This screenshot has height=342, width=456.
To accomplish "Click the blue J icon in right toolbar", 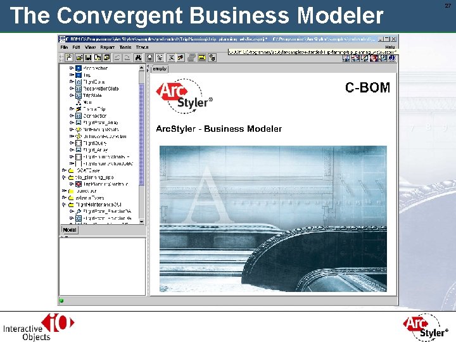I will click(392, 58).
